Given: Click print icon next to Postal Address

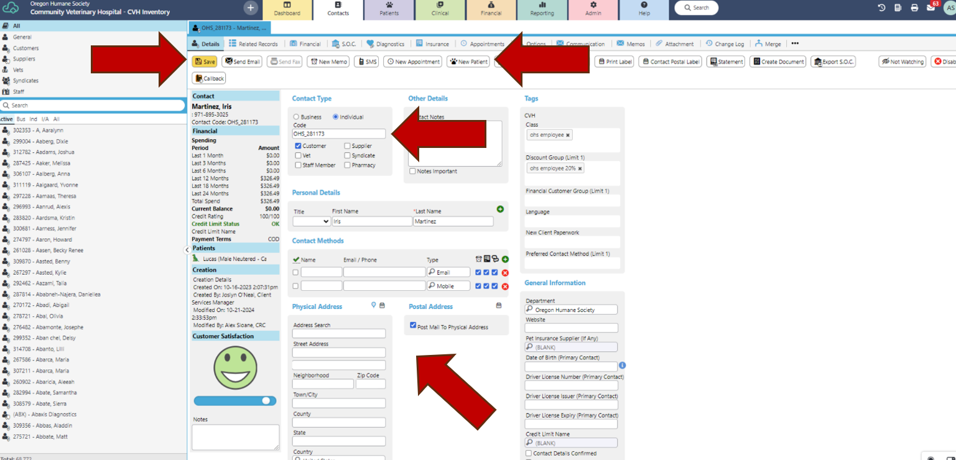Looking at the screenshot, I should click(x=499, y=305).
